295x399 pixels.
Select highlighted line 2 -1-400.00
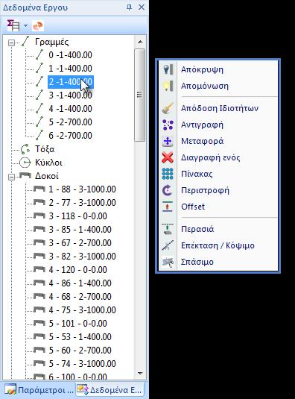click(71, 82)
